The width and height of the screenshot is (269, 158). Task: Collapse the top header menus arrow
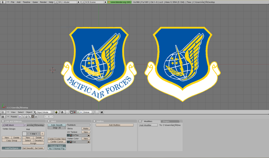click(x=8, y=2)
